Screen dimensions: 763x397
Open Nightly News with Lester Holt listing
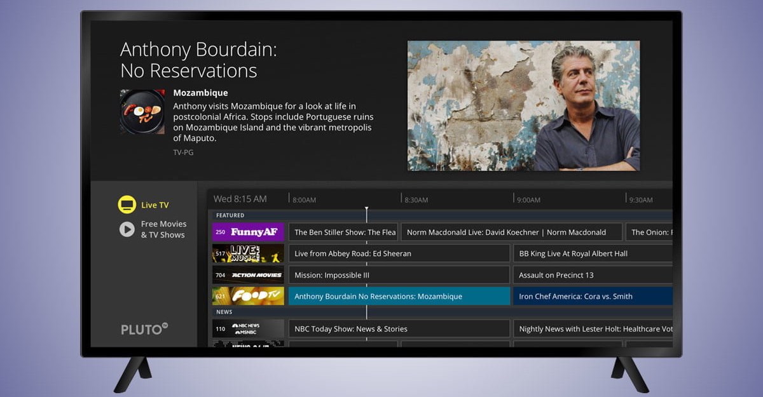pyautogui.click(x=593, y=329)
